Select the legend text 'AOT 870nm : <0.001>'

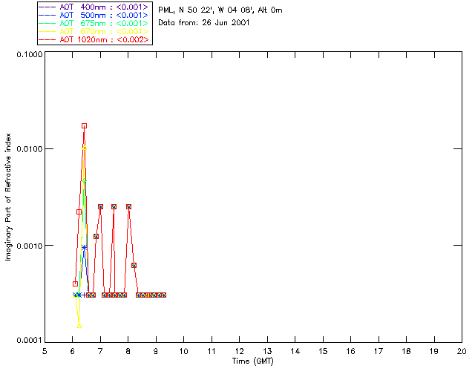(104, 31)
